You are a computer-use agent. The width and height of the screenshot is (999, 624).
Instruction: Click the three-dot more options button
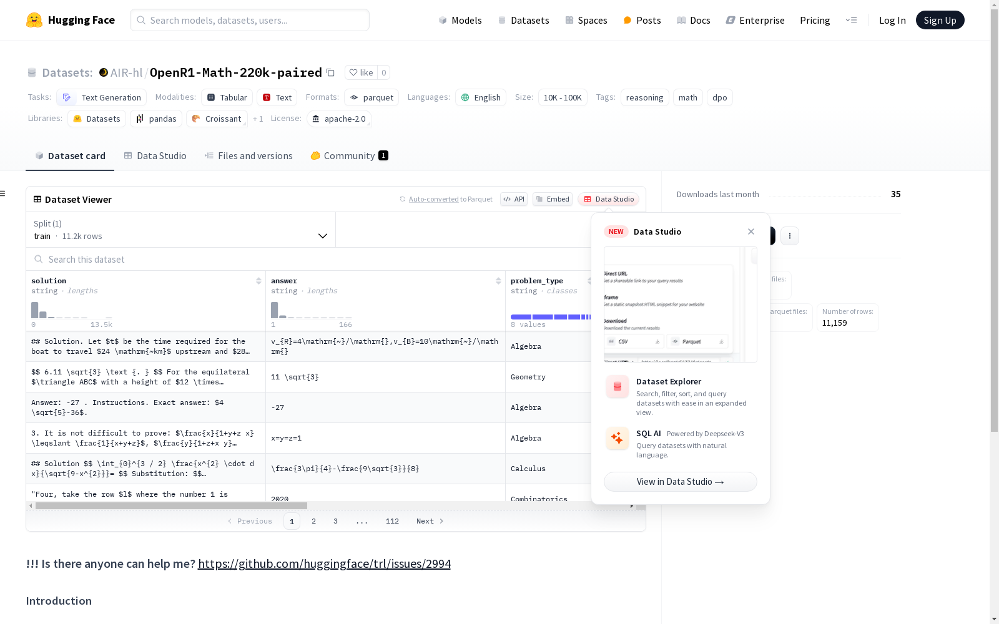point(790,236)
